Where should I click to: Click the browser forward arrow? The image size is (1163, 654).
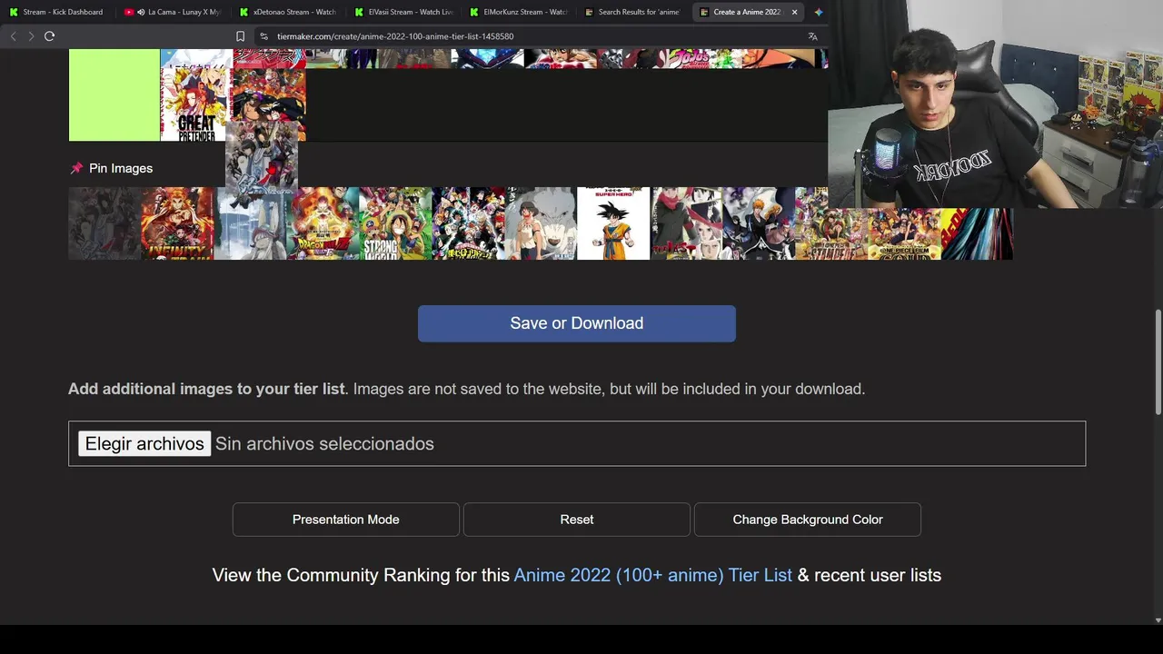pyautogui.click(x=31, y=36)
